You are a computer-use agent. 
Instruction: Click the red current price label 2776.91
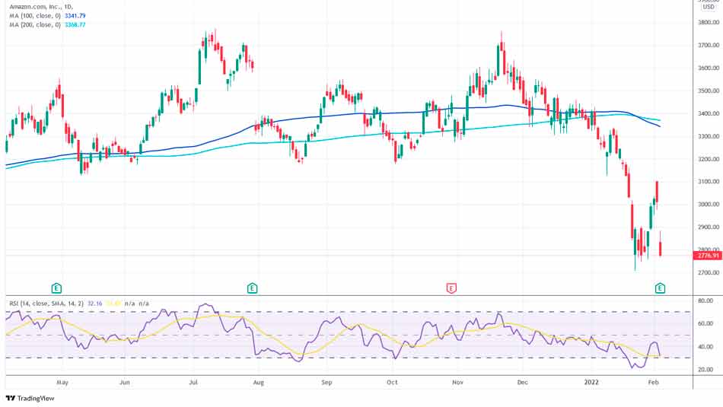707,256
